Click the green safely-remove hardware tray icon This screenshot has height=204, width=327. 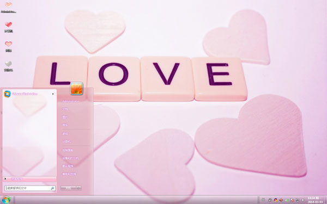pos(287,200)
